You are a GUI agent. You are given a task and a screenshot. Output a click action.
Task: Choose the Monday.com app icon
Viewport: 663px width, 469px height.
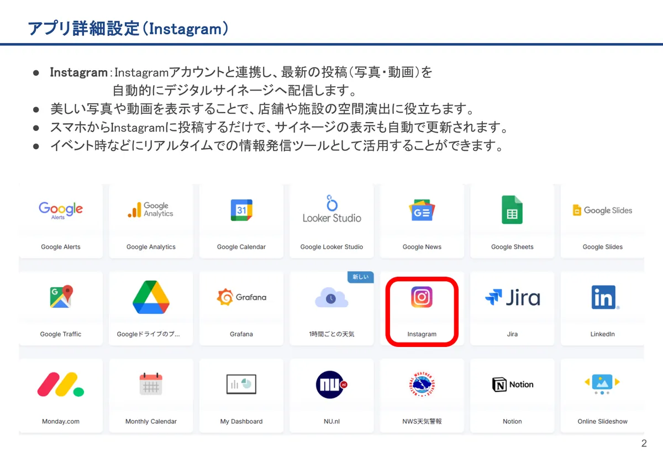point(61,384)
